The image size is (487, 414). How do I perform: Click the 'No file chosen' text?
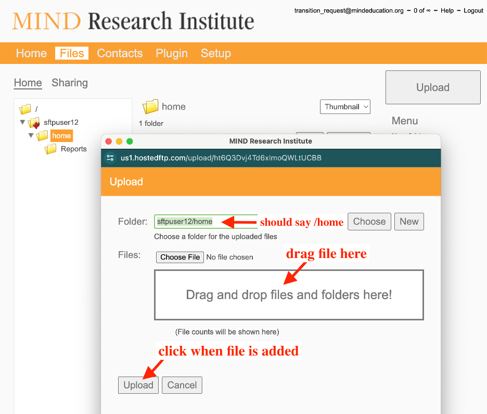point(229,257)
